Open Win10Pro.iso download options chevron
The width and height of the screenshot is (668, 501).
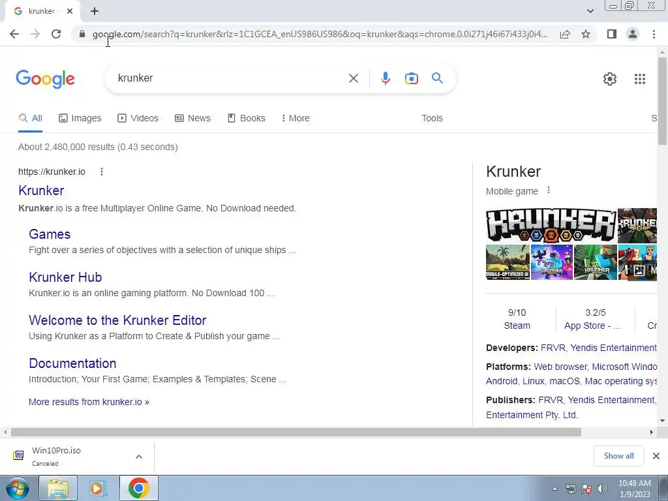[x=139, y=457]
